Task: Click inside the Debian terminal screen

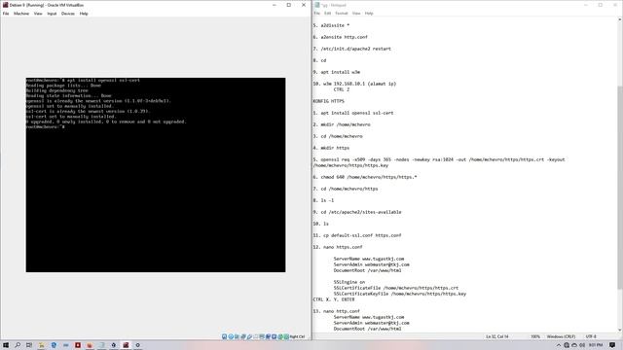Action: 156,175
